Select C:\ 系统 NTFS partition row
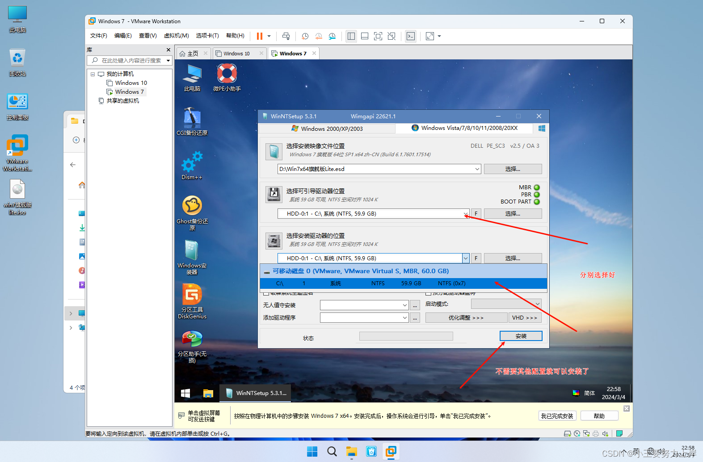This screenshot has height=462, width=703. (403, 283)
